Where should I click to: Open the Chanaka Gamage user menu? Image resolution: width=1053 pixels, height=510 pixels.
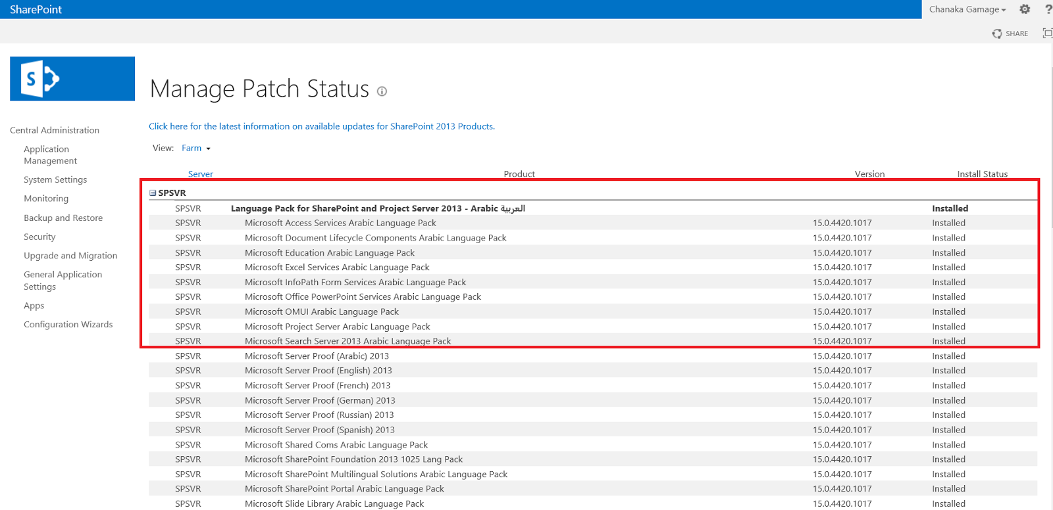(967, 9)
